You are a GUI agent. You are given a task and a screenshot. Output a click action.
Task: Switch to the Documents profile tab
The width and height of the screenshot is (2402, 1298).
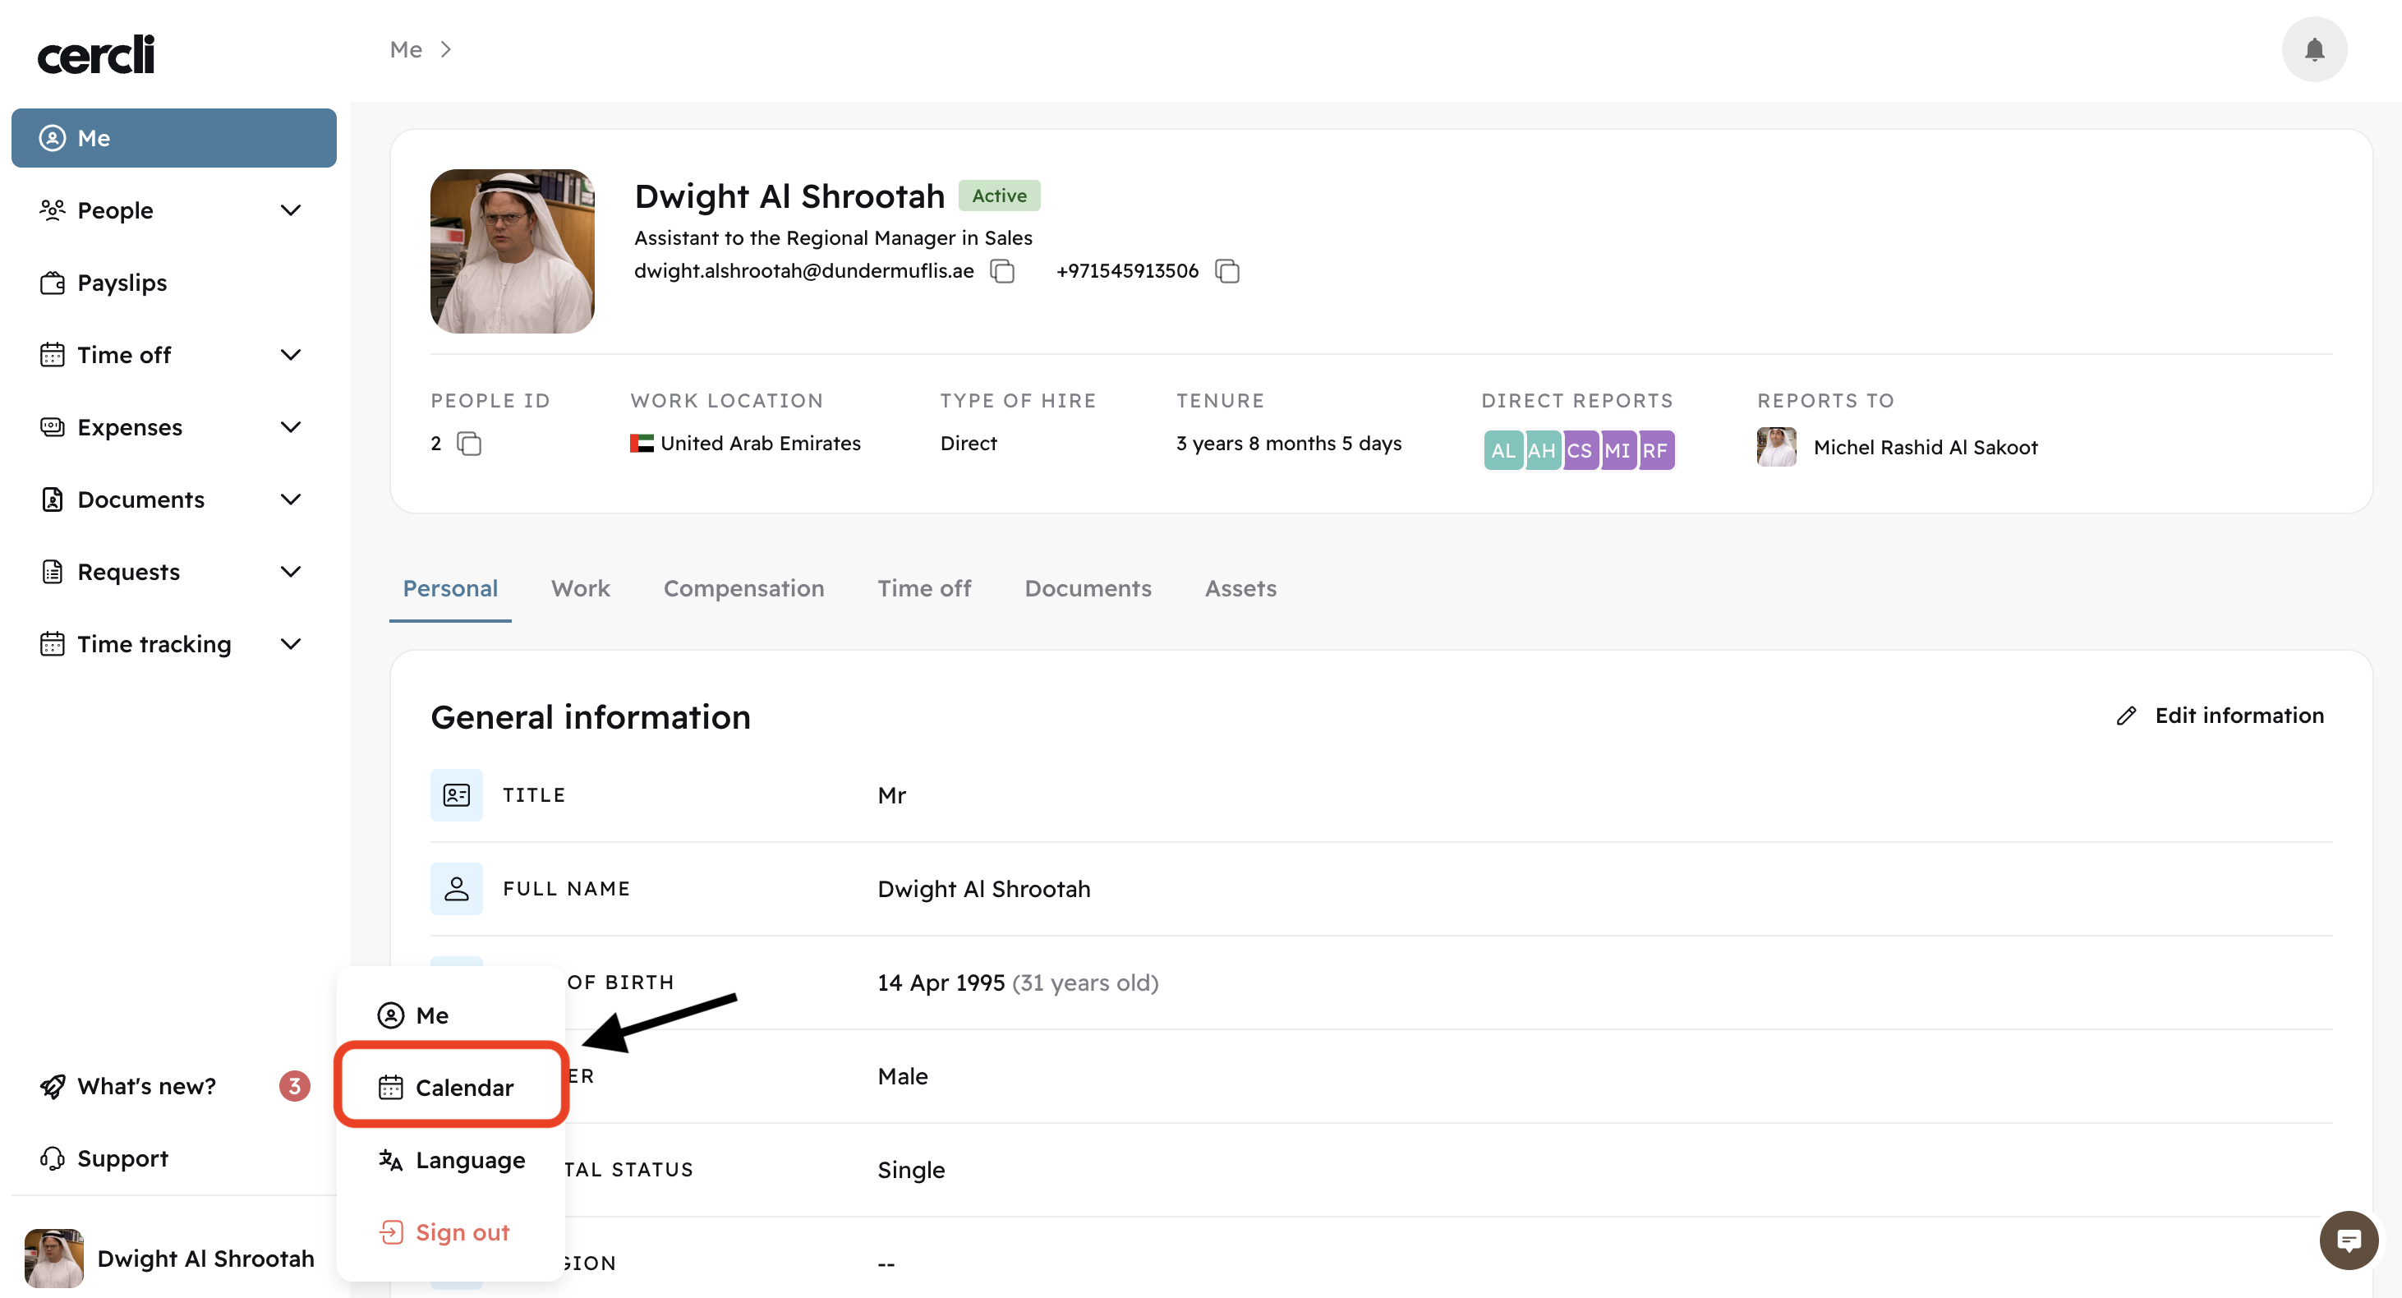click(x=1088, y=588)
